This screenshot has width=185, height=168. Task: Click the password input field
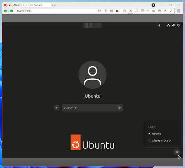tap(92, 108)
